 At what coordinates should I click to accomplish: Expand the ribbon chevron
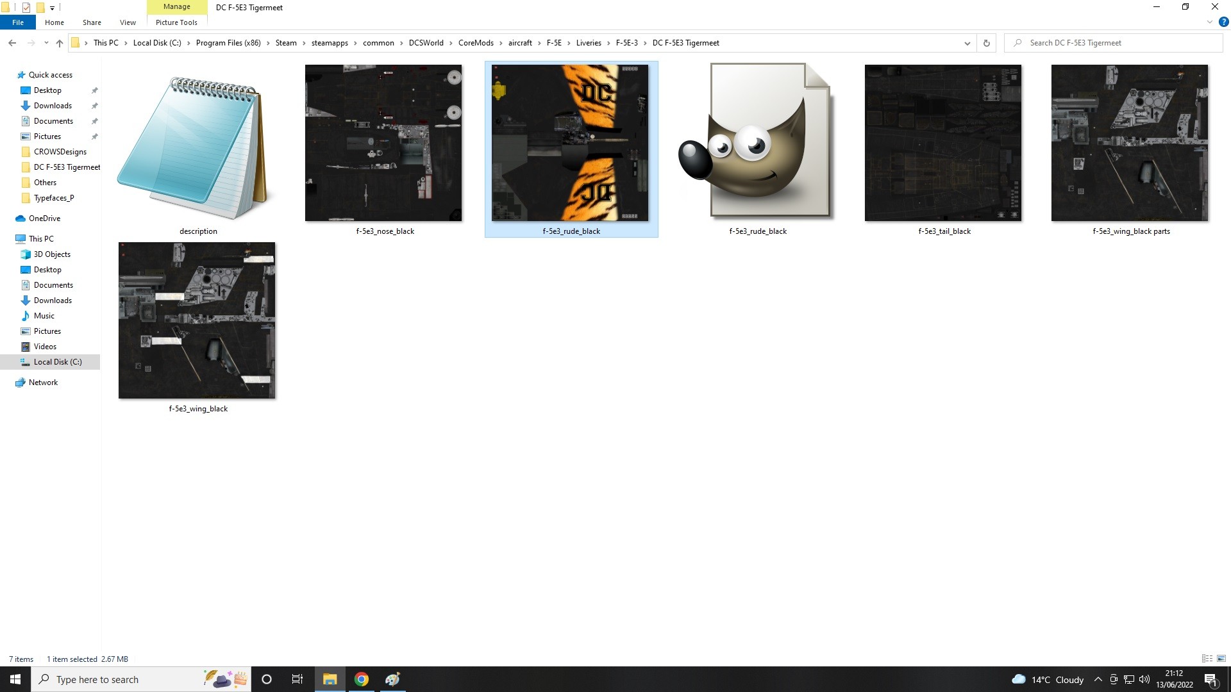(x=1209, y=22)
